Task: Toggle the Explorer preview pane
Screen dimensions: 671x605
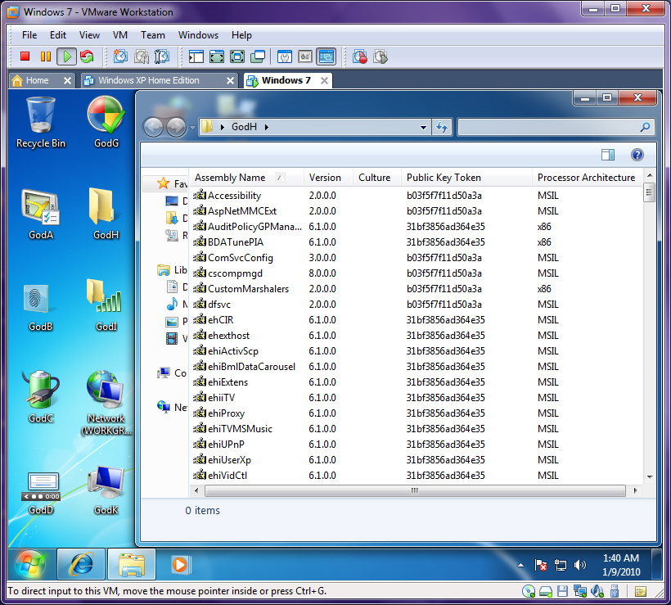Action: tap(608, 155)
